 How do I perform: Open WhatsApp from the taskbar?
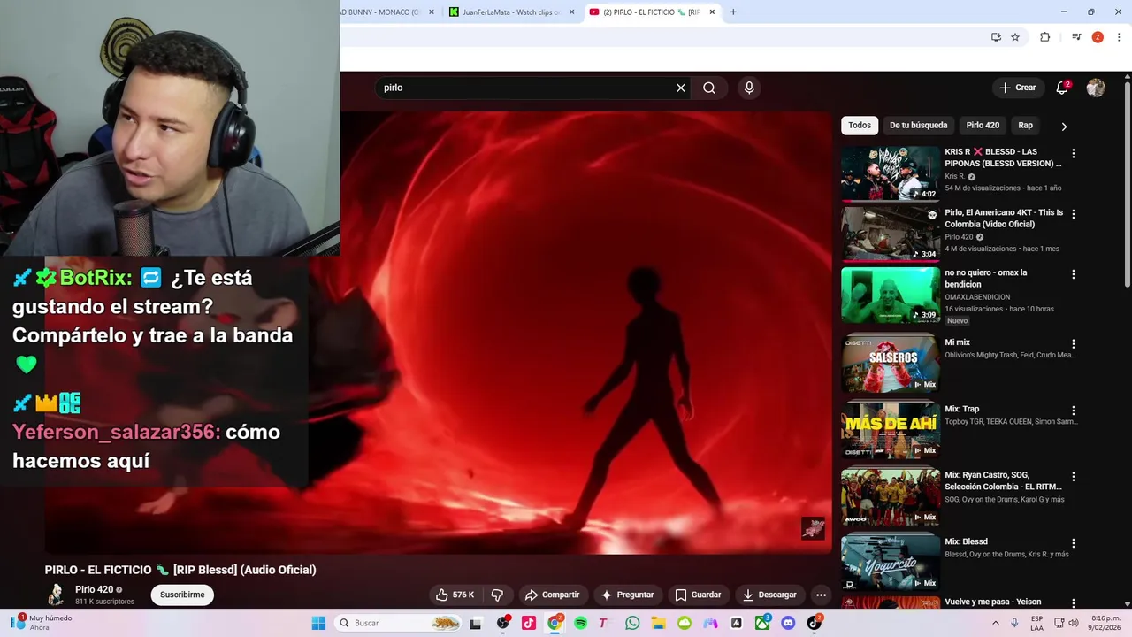[632, 623]
